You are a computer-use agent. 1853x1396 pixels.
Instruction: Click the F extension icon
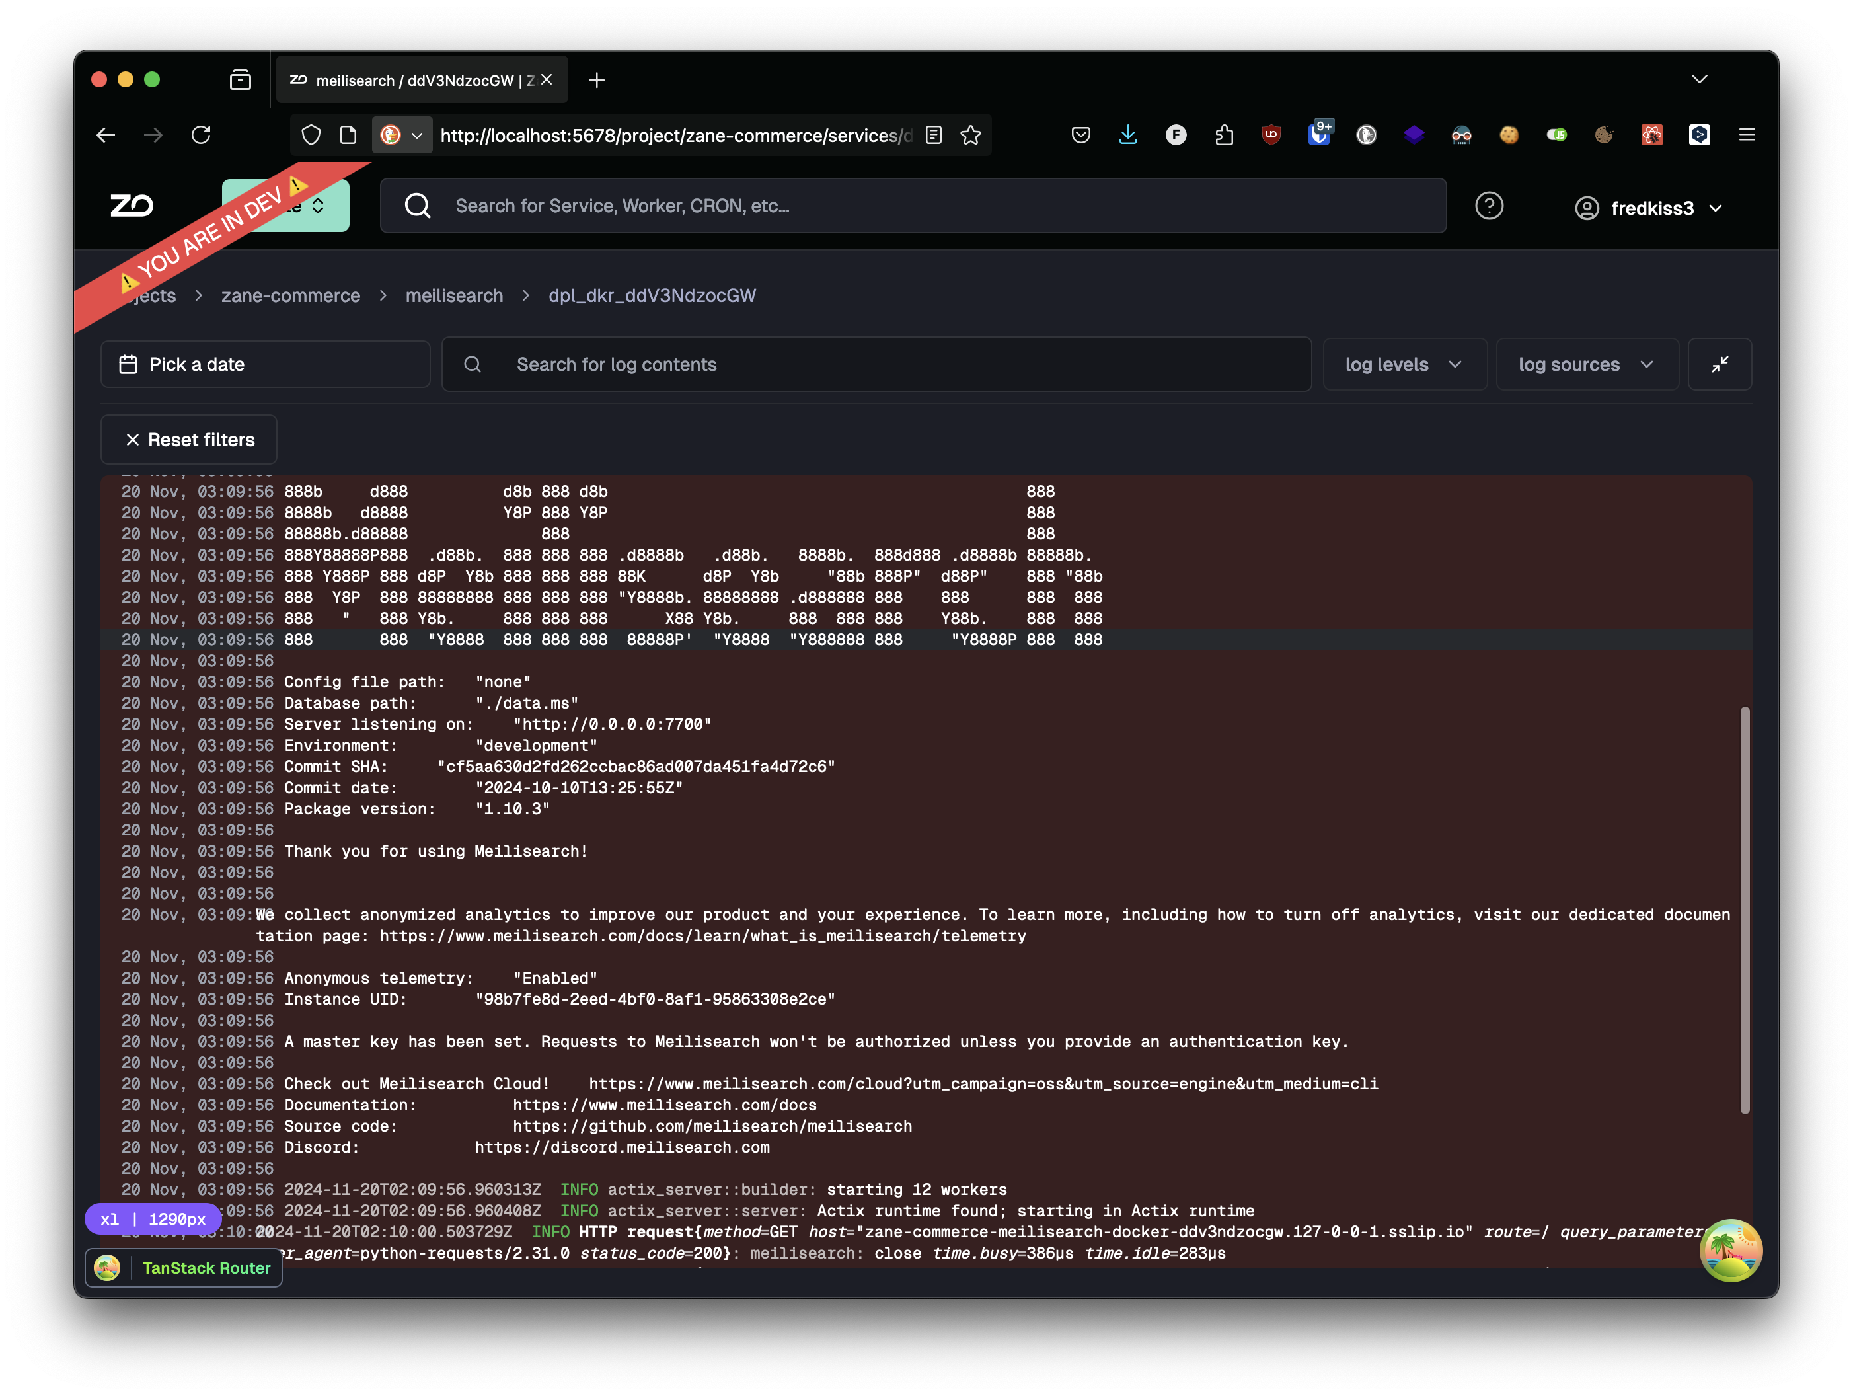1175,135
